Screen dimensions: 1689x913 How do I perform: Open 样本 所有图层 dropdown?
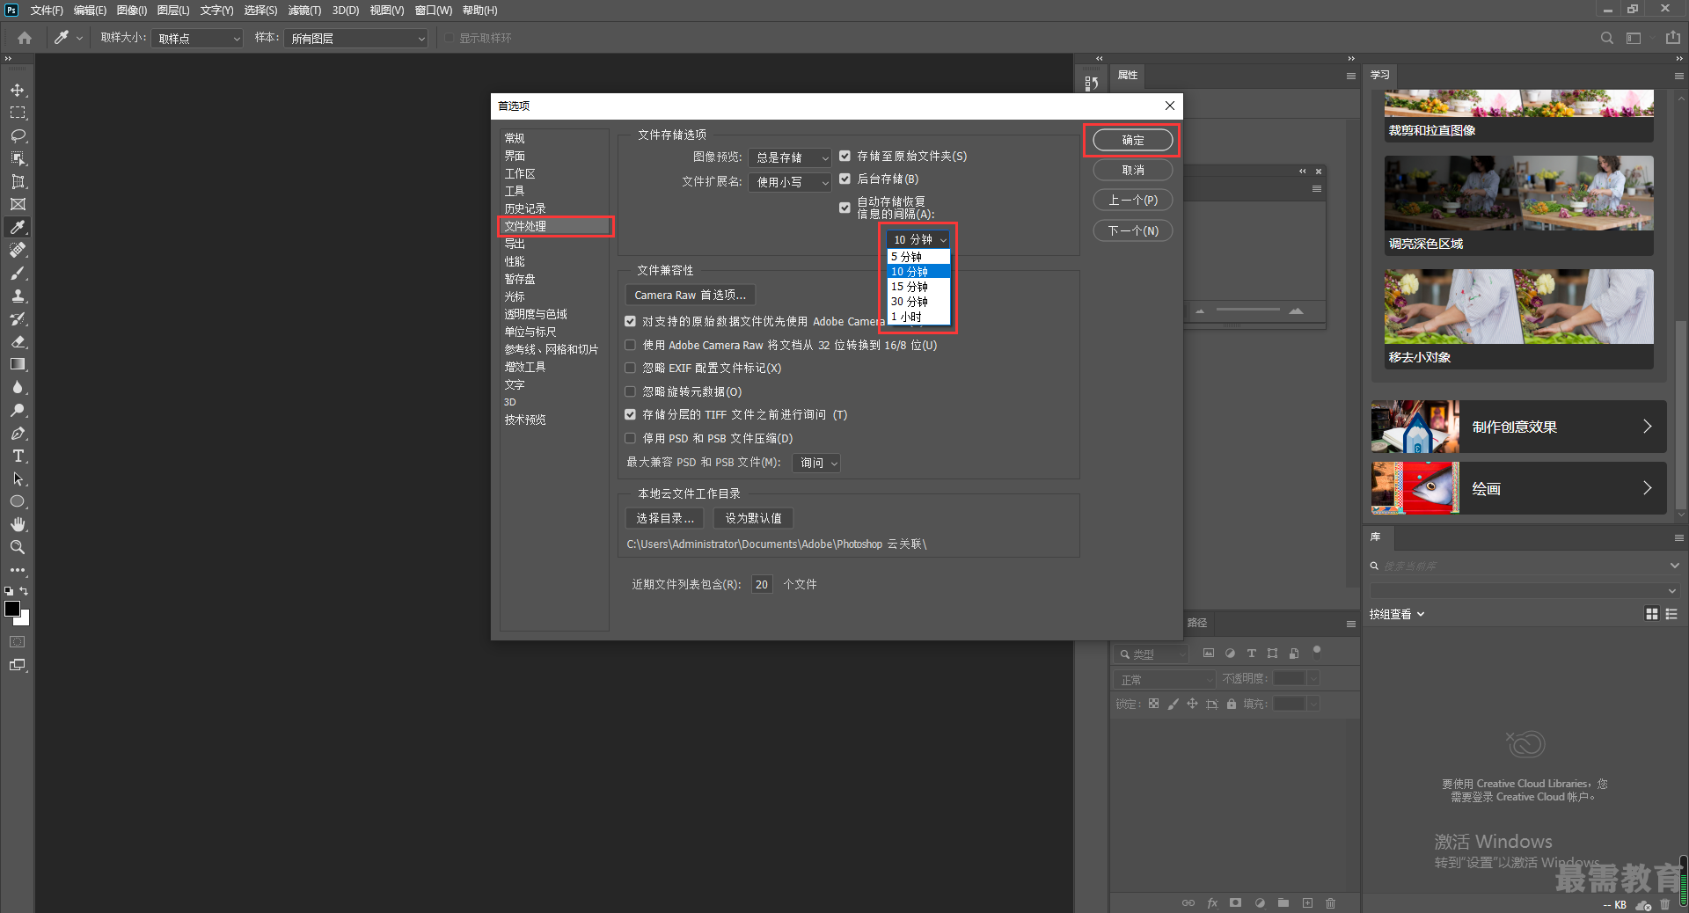(355, 39)
